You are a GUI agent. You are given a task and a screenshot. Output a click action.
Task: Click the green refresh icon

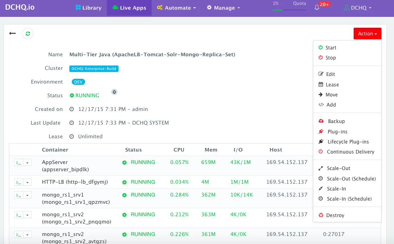click(28, 33)
